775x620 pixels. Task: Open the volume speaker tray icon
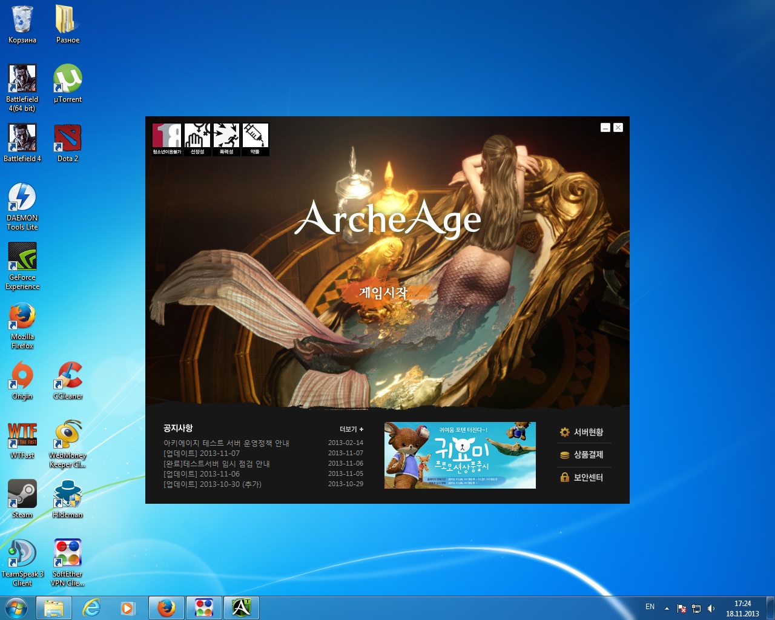(x=711, y=608)
